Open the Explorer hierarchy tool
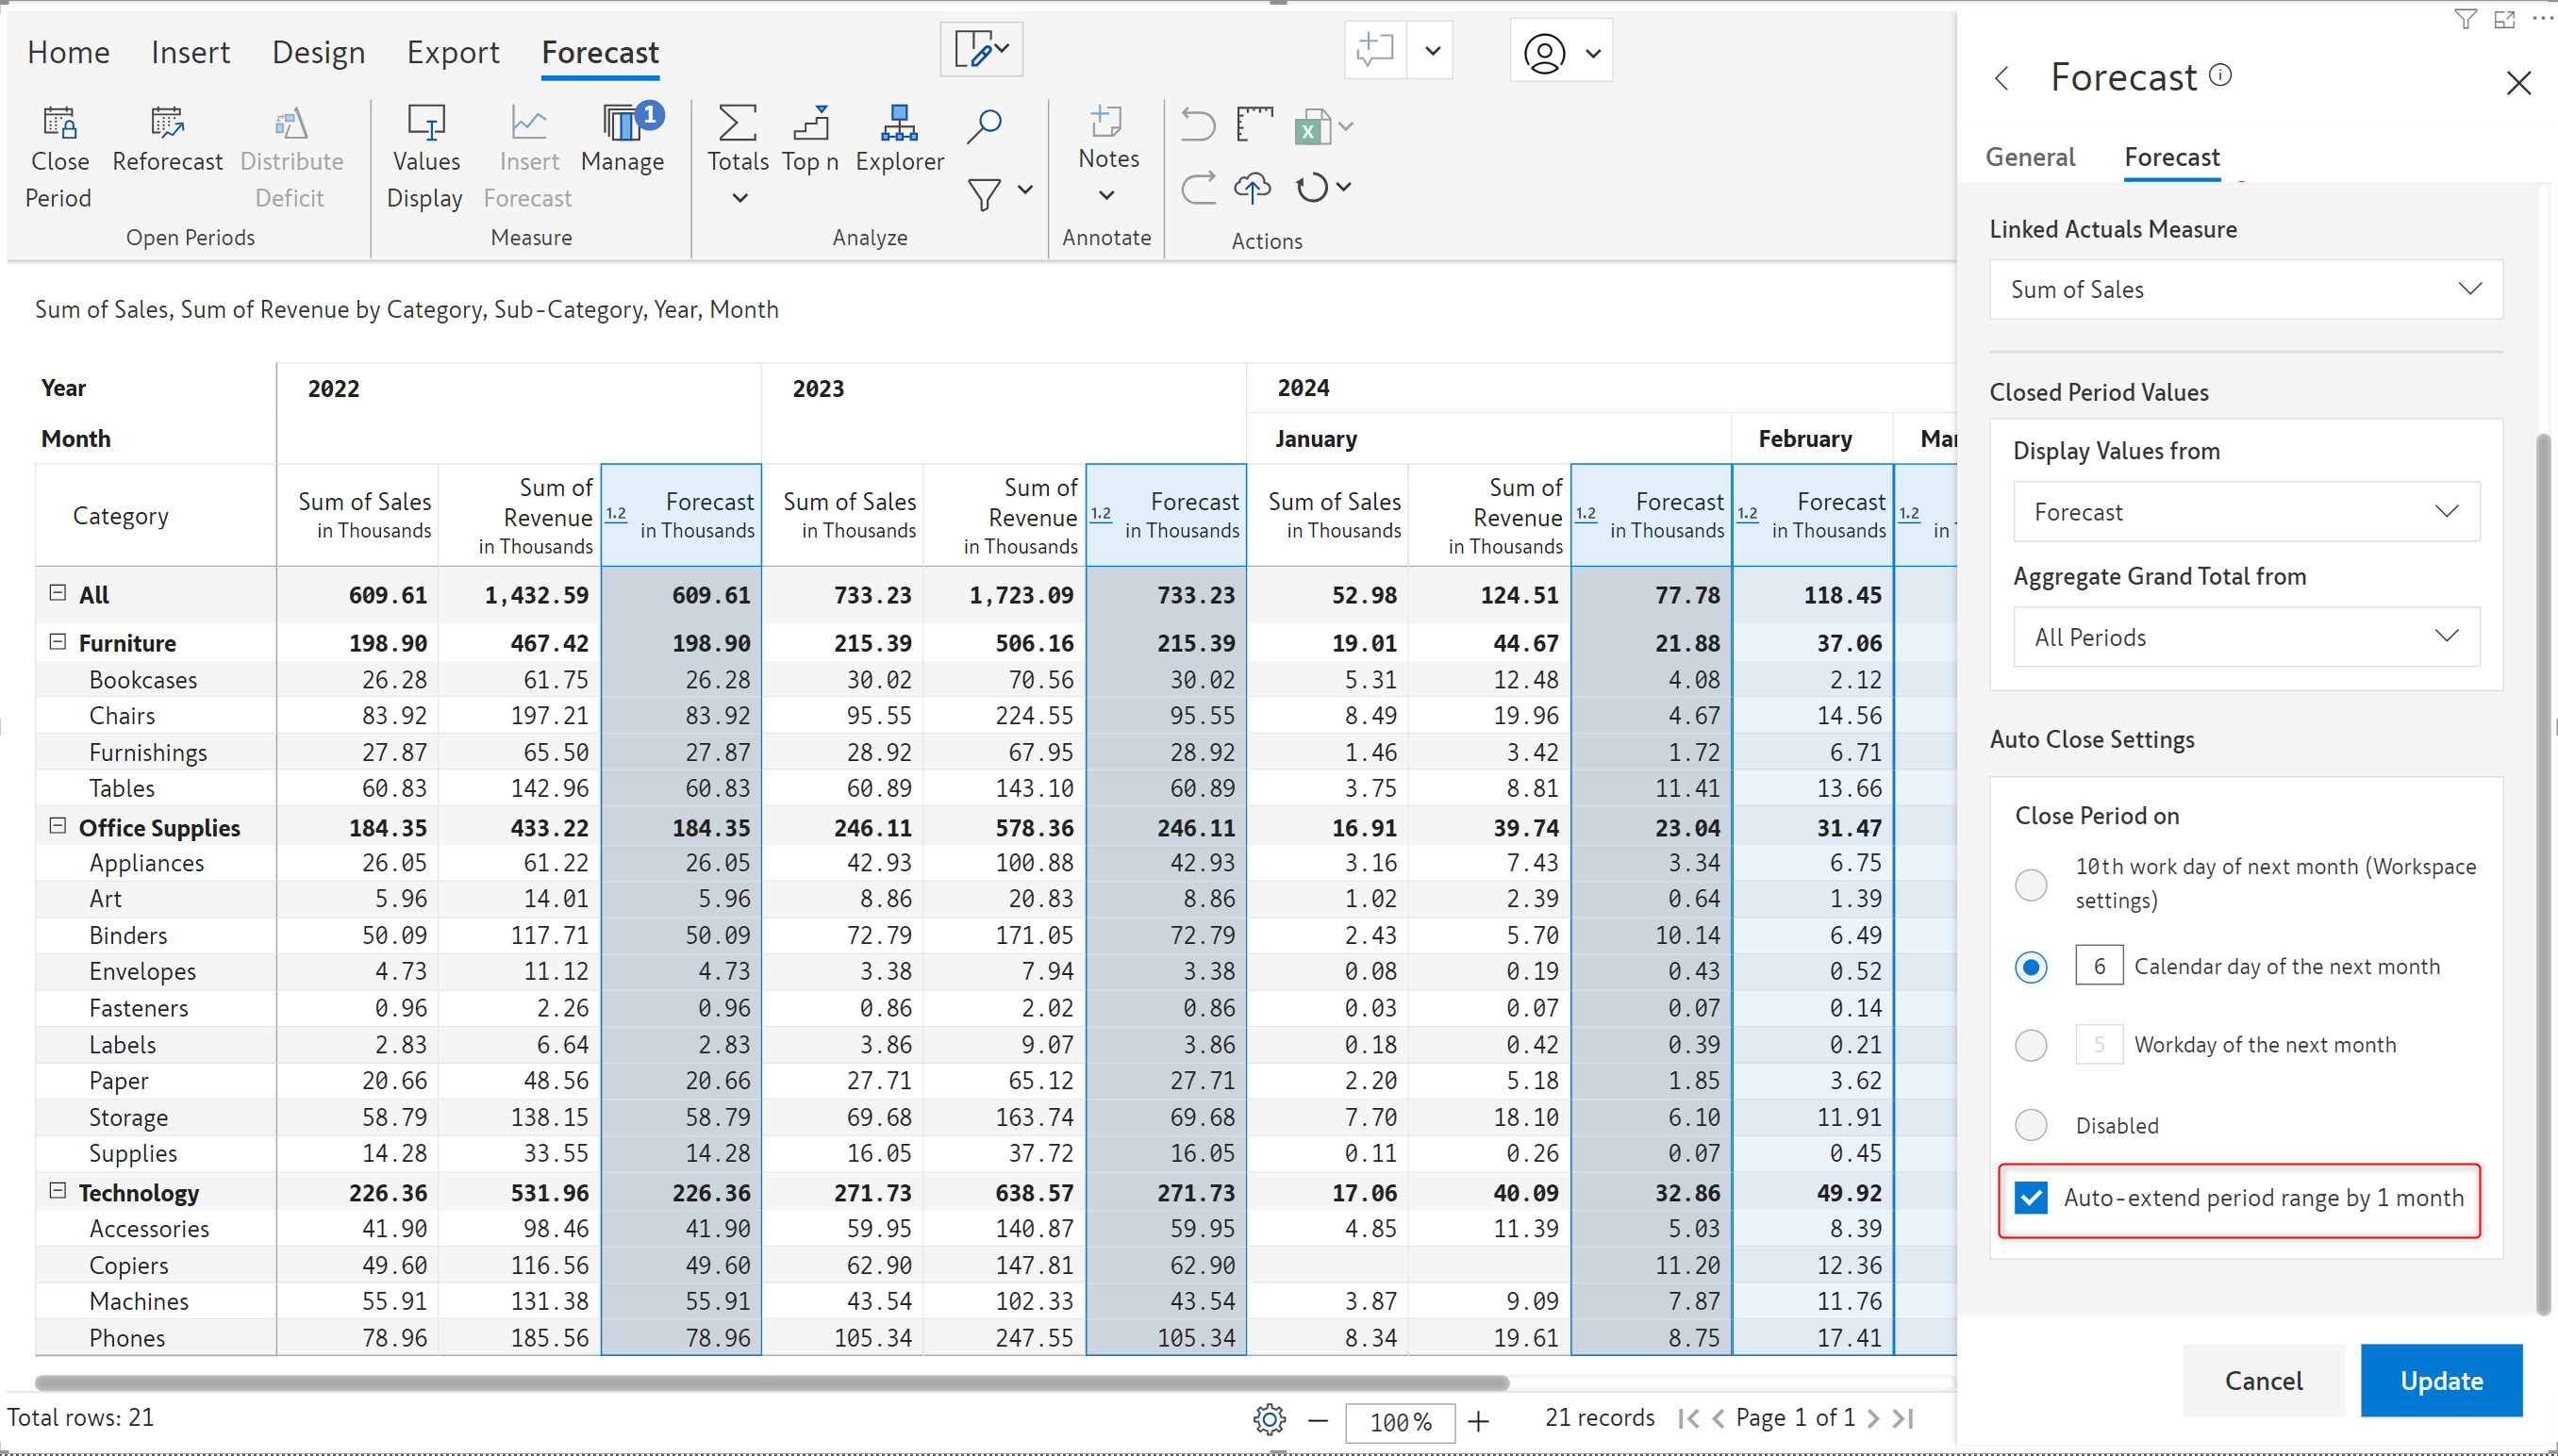 [x=898, y=125]
